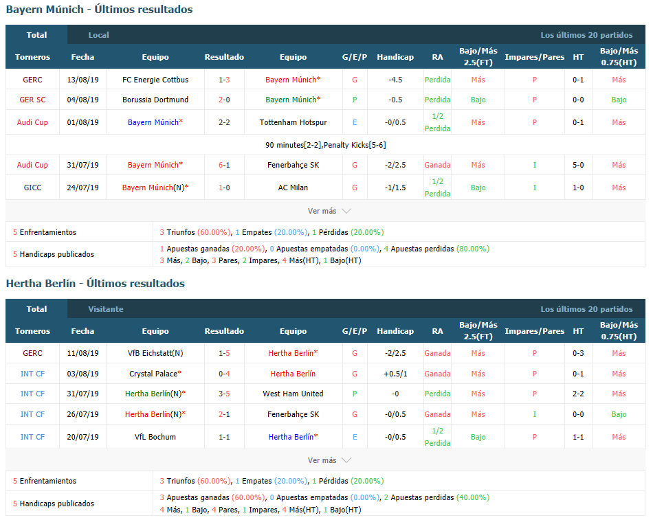The image size is (653, 520).
Task: Open 'Los últimos 20 partidos' in Bayern Múnich table
Action: point(586,35)
